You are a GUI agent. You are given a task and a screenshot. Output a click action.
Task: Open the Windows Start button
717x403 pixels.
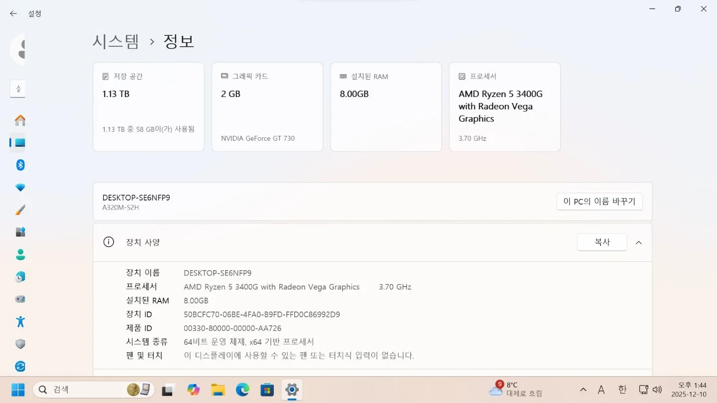[18, 390]
